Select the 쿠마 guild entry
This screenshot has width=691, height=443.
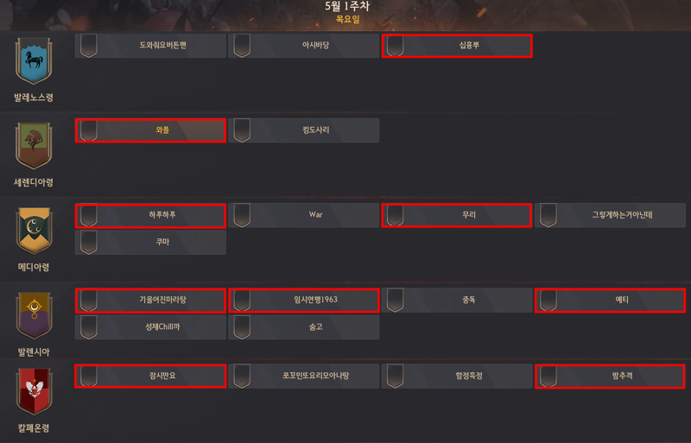tap(150, 243)
